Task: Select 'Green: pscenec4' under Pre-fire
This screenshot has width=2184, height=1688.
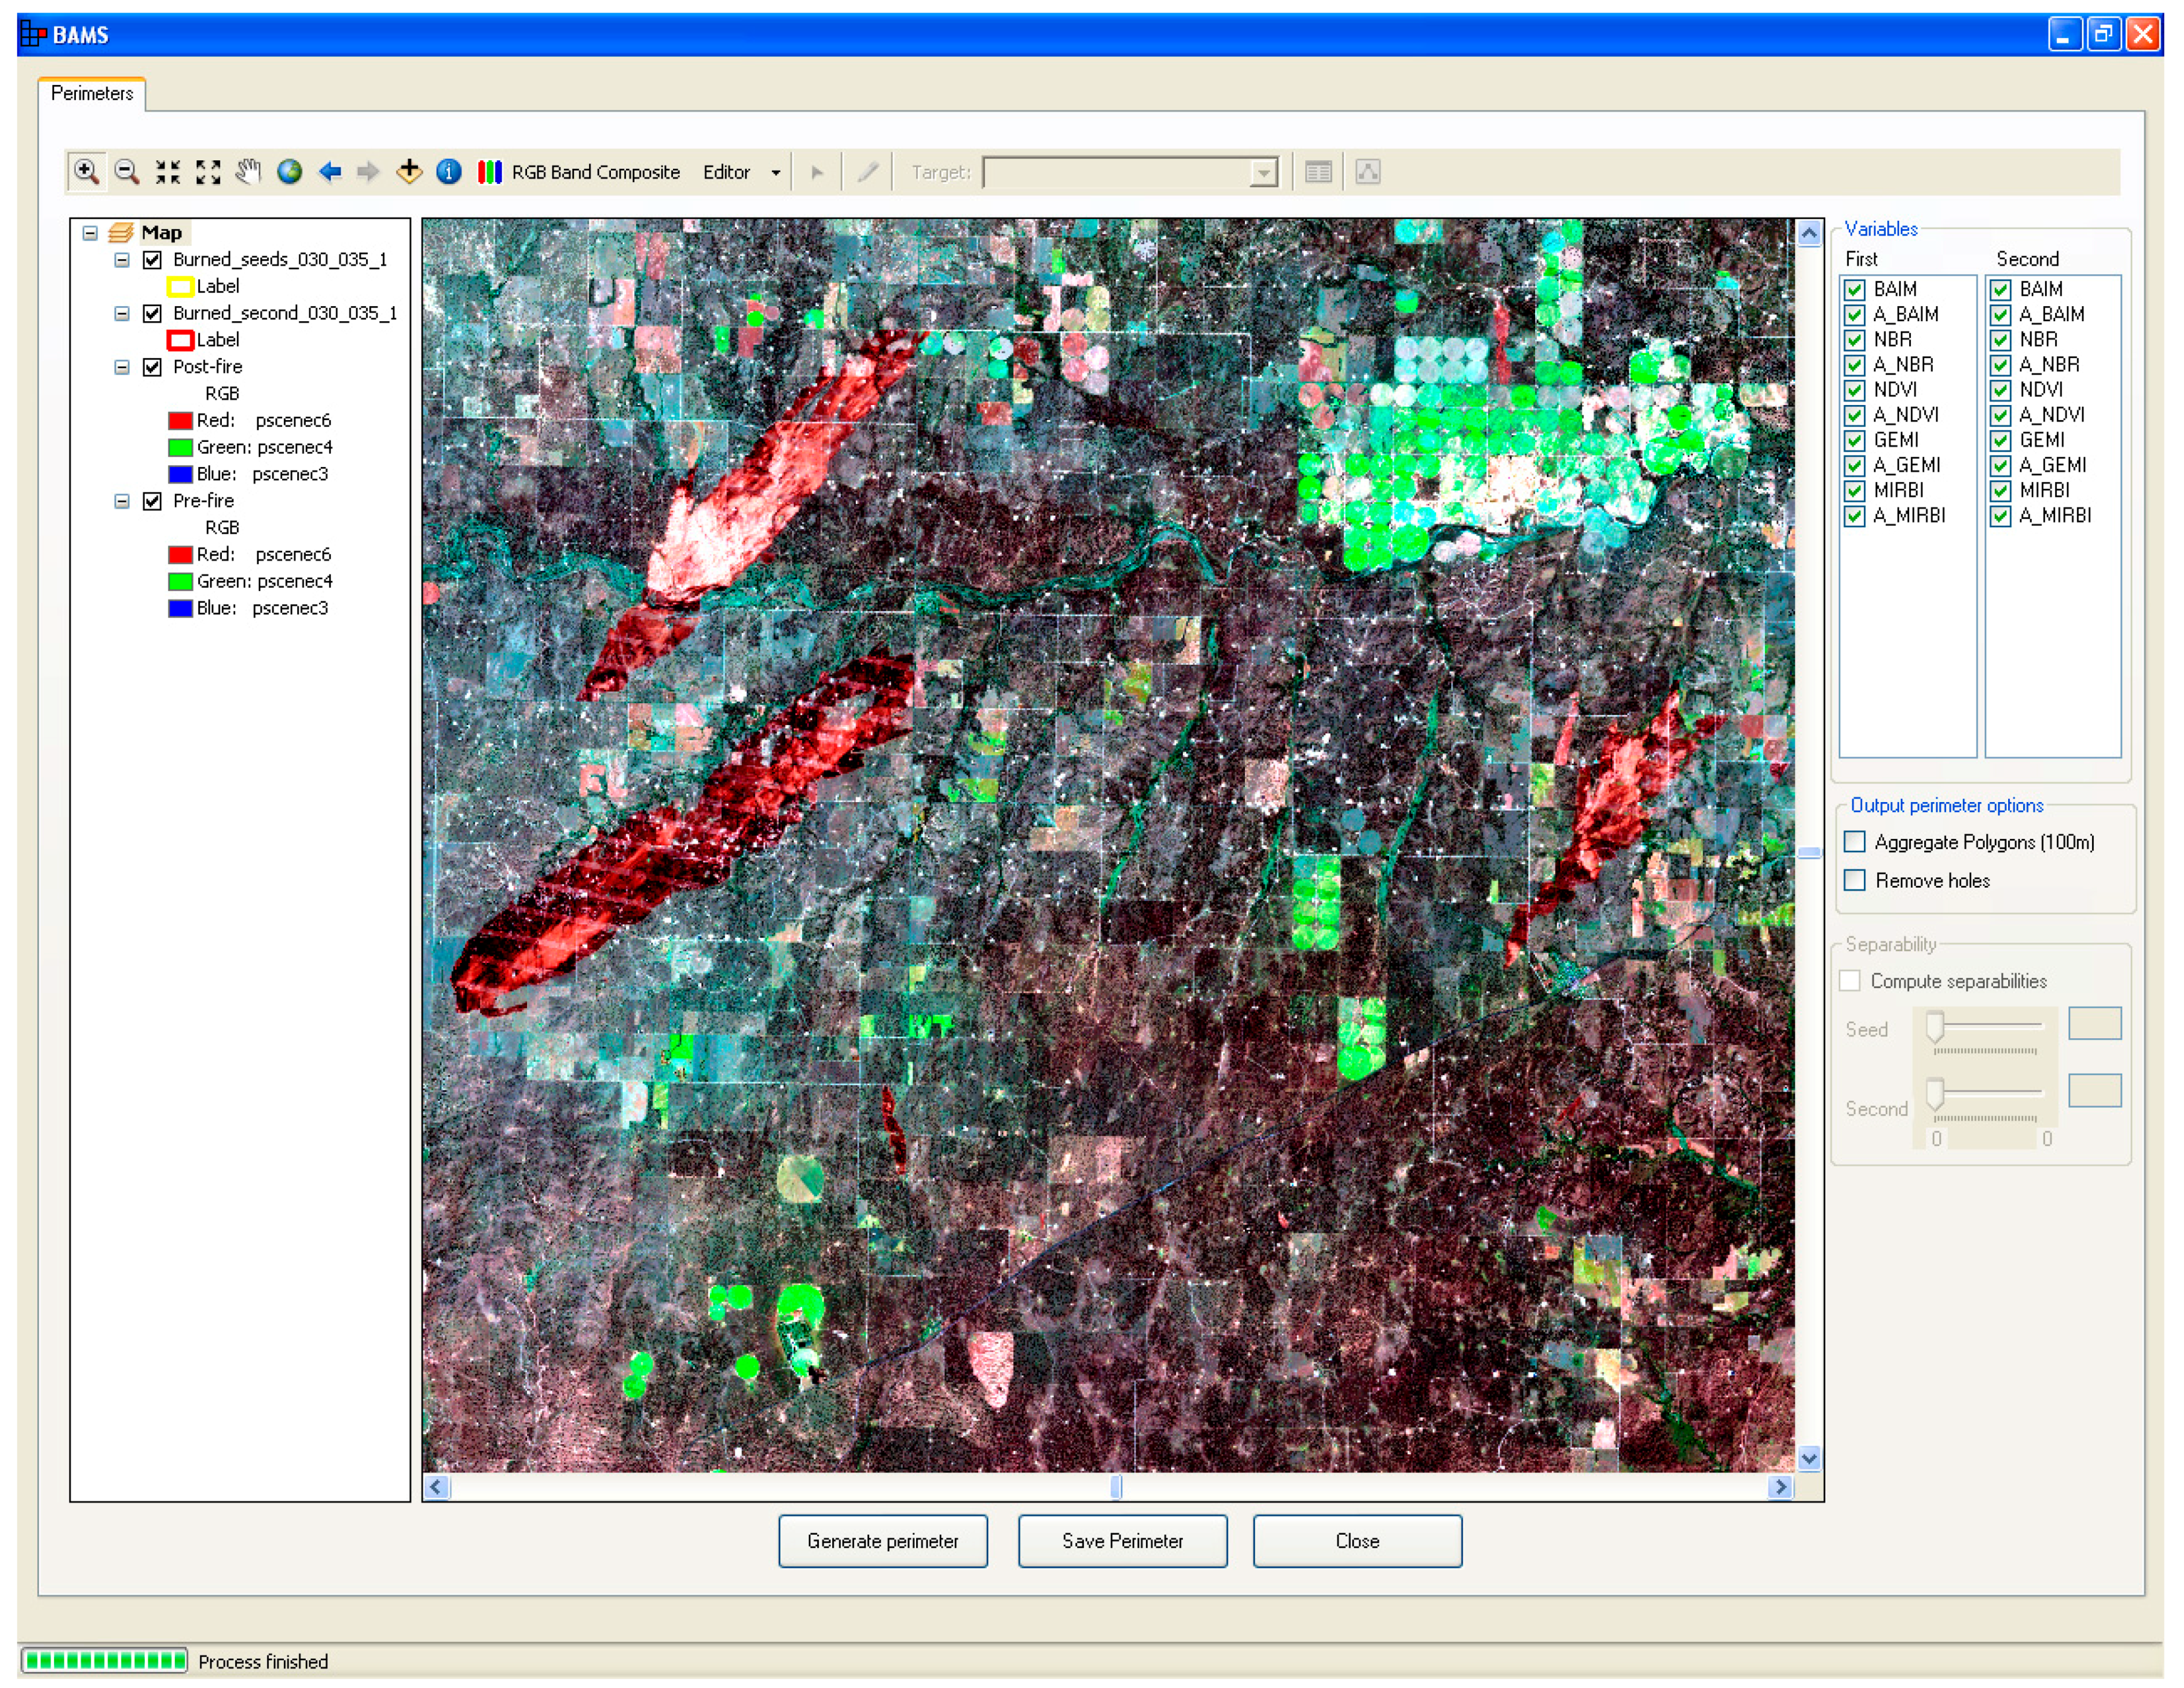Action: pos(265,581)
